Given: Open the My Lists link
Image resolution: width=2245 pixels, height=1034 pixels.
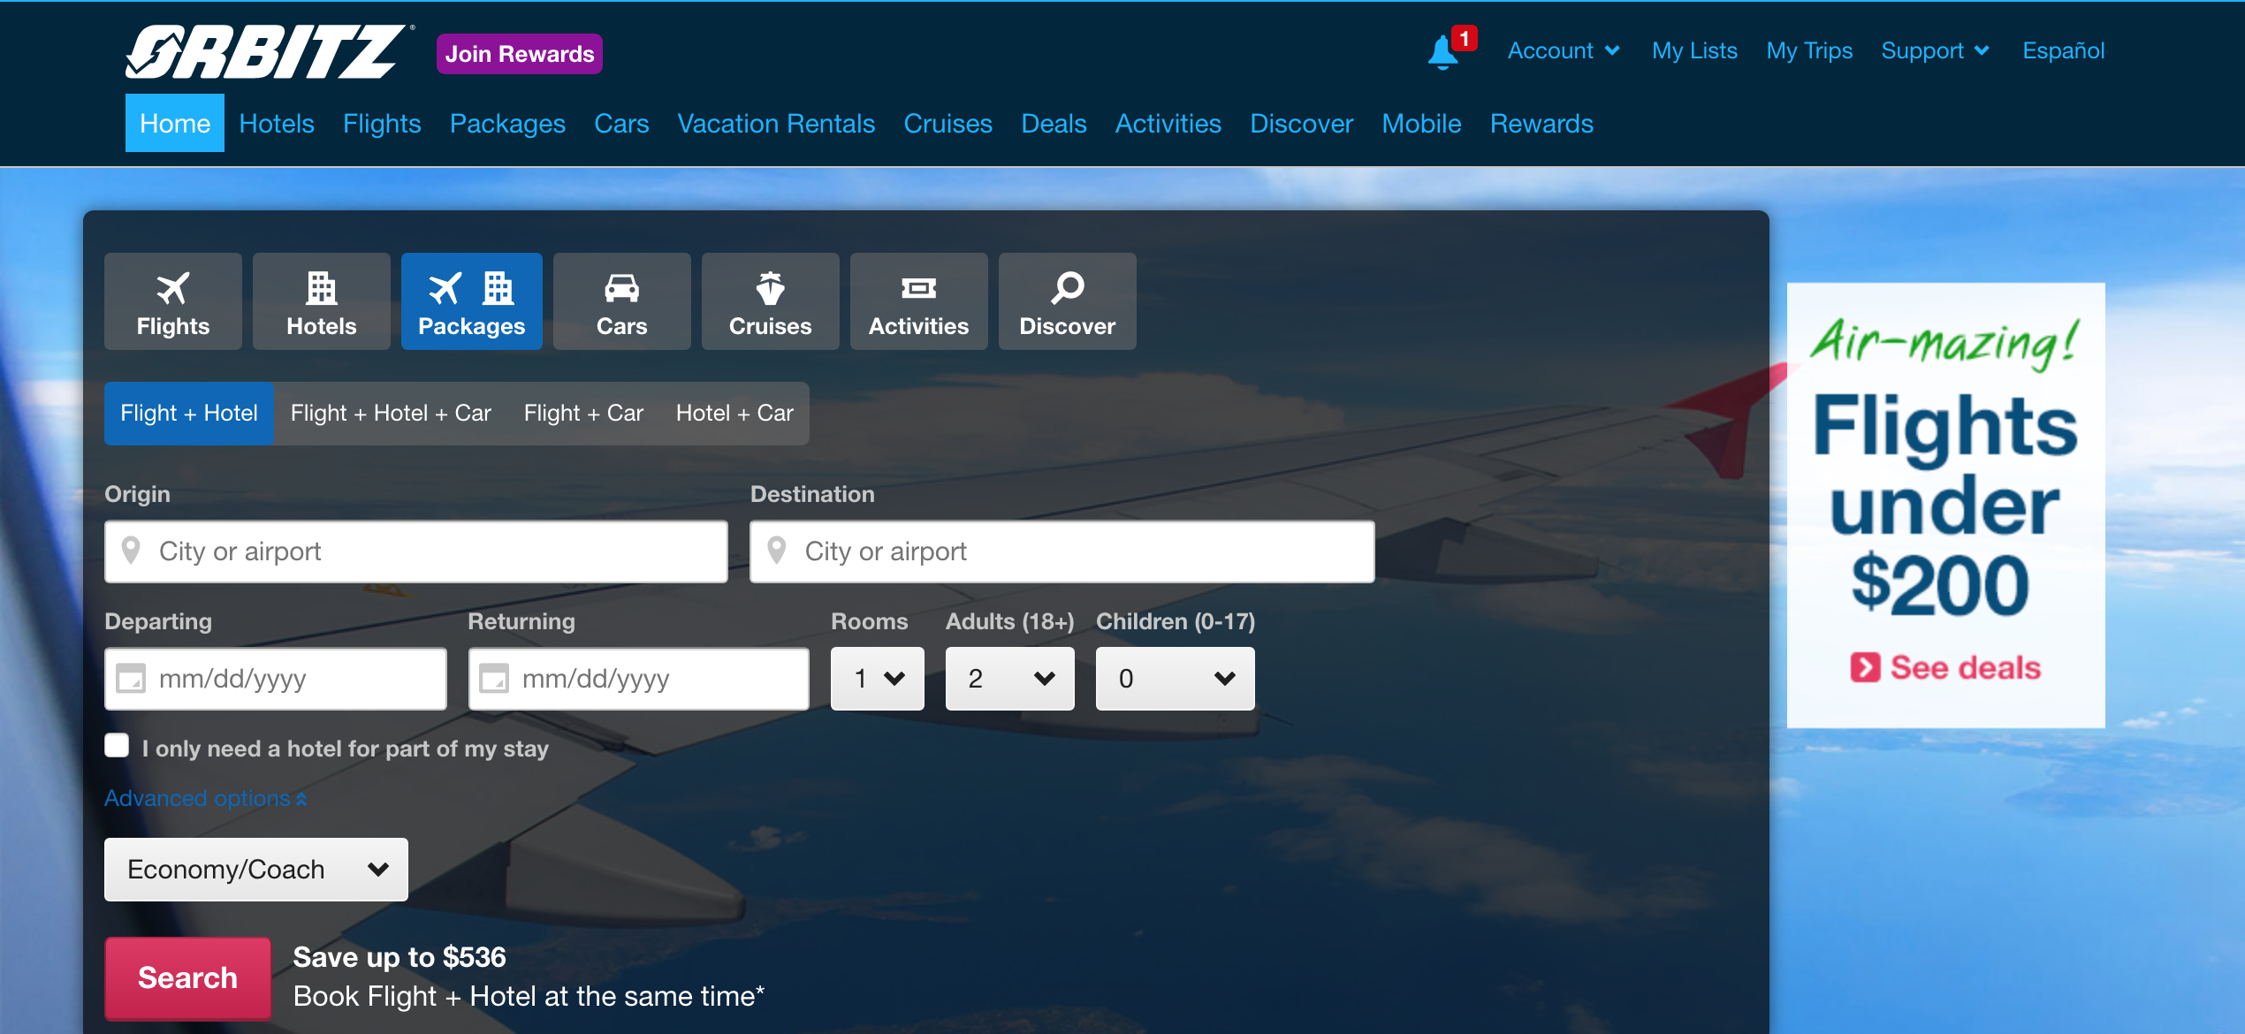Looking at the screenshot, I should tap(1694, 50).
